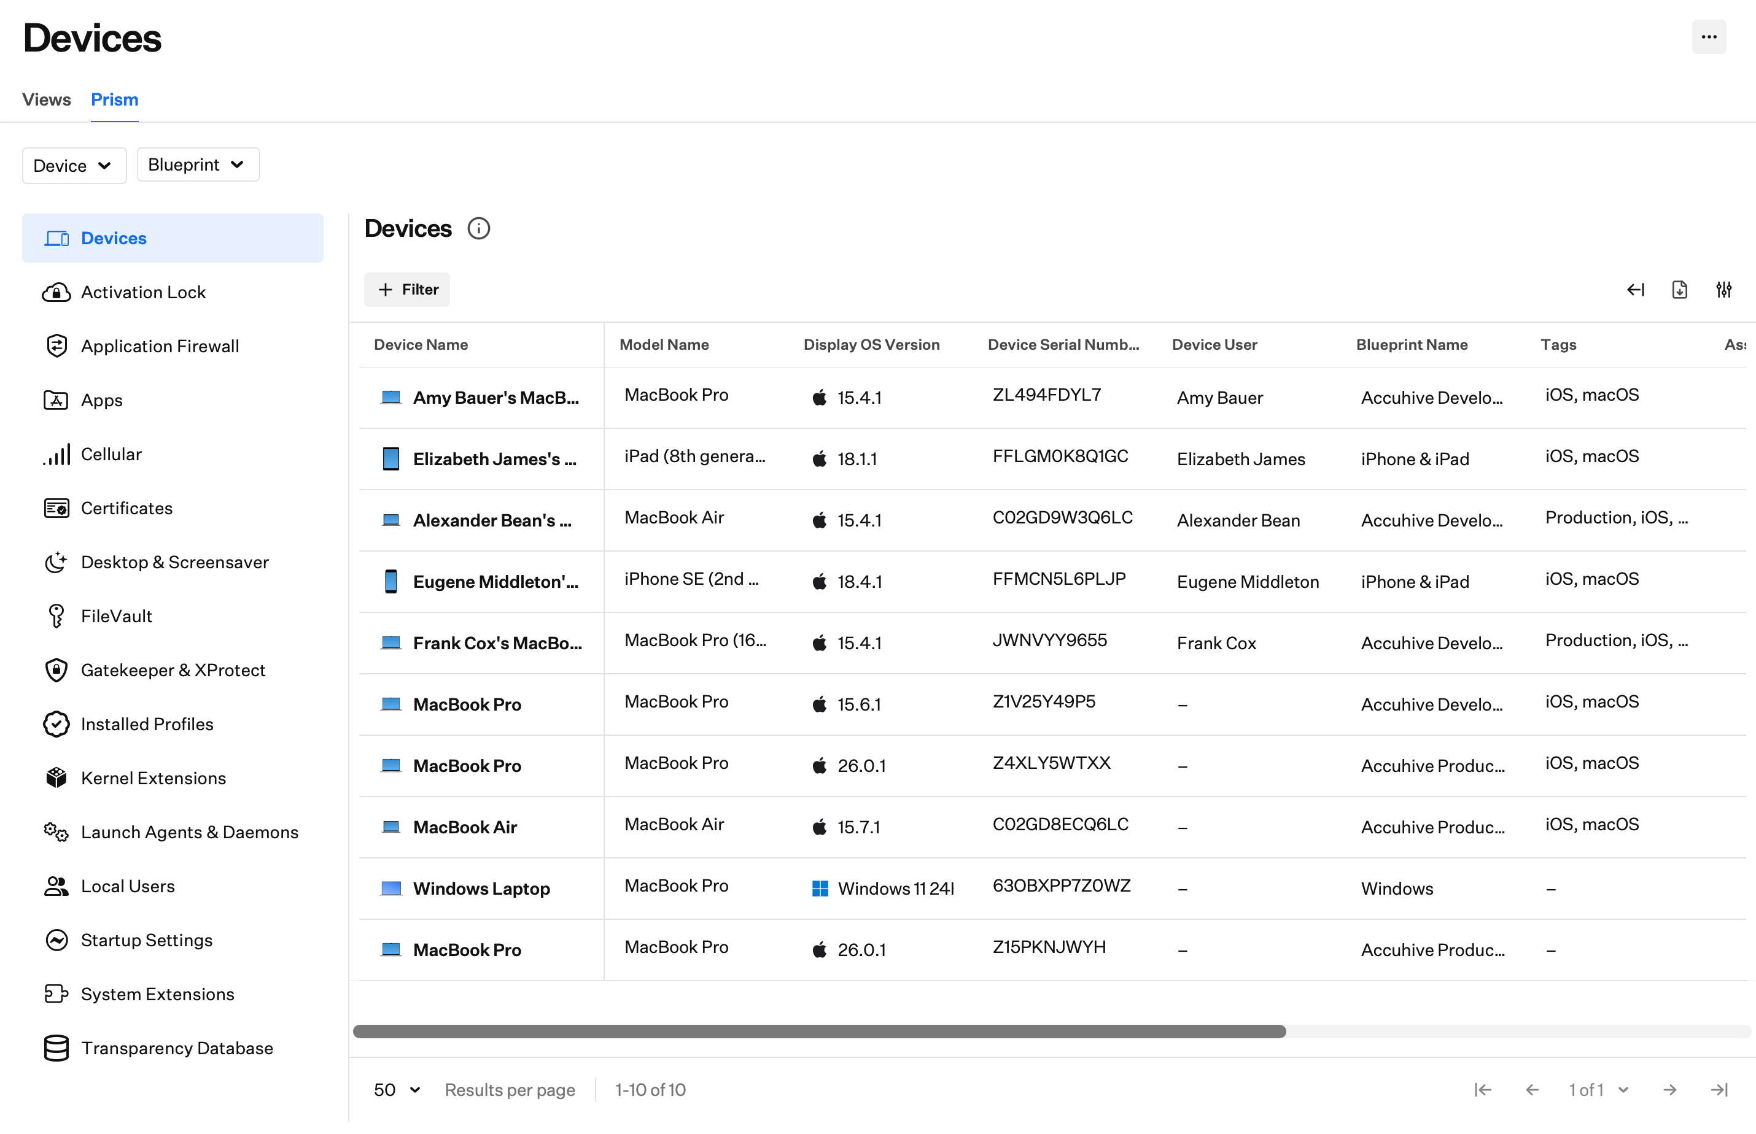Viewport: 1756px width, 1134px height.
Task: Click serial number Z4XLY5WTXX
Action: 1051,763
